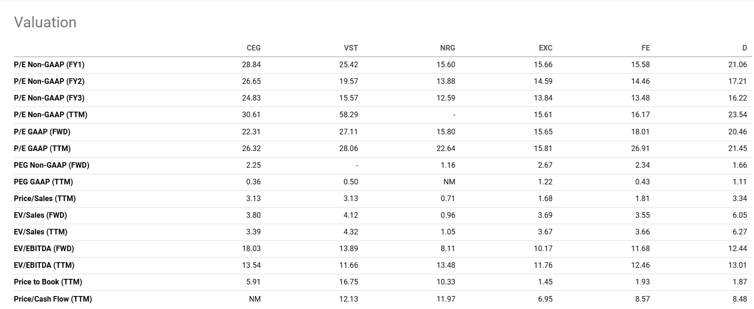Click the CEG ticker column header
The image size is (754, 309).
pos(253,48)
